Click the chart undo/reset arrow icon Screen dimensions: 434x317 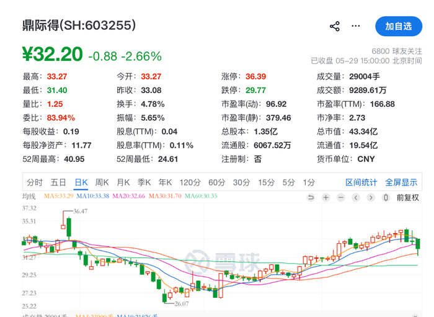pos(311,198)
